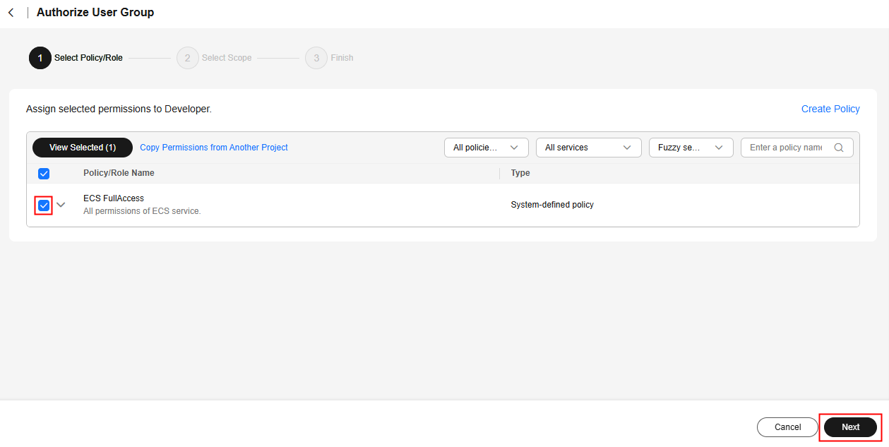Click the step 2 number circle

(188, 58)
